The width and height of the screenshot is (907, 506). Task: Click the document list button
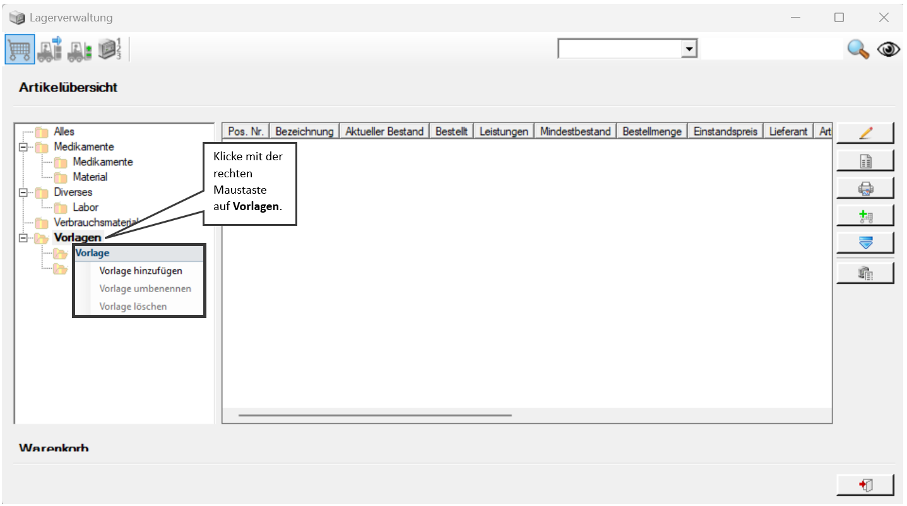(x=865, y=161)
